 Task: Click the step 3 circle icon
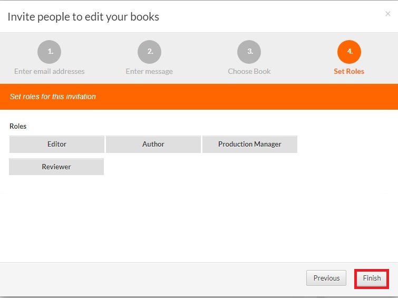249,52
